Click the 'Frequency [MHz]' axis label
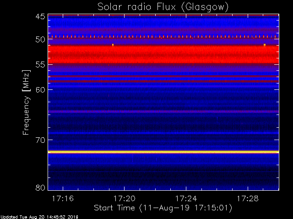The image size is (293, 219). pos(26,102)
